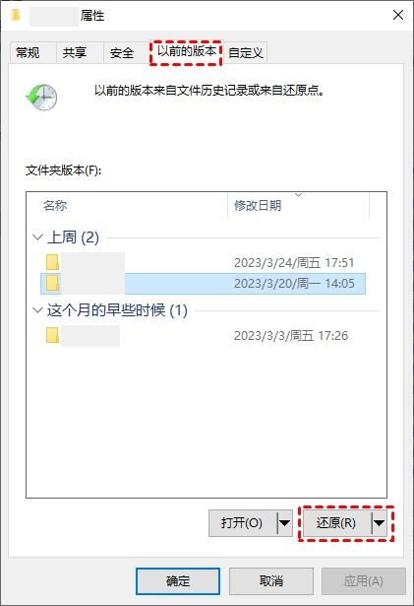Open the dropdown arrow beside 打开(O)
The image size is (414, 606).
(285, 523)
